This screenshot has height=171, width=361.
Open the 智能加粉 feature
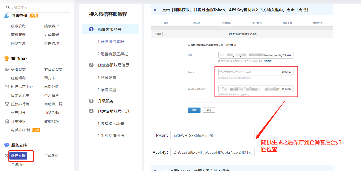[51, 121]
